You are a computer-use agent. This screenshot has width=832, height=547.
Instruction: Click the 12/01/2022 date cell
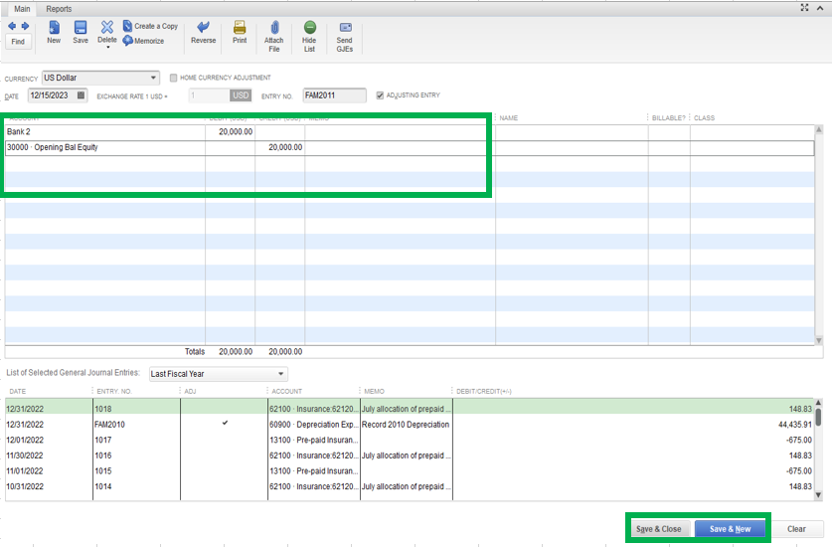25,440
